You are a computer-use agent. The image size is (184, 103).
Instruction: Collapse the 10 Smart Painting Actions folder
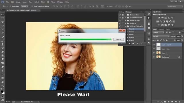point(125,26)
